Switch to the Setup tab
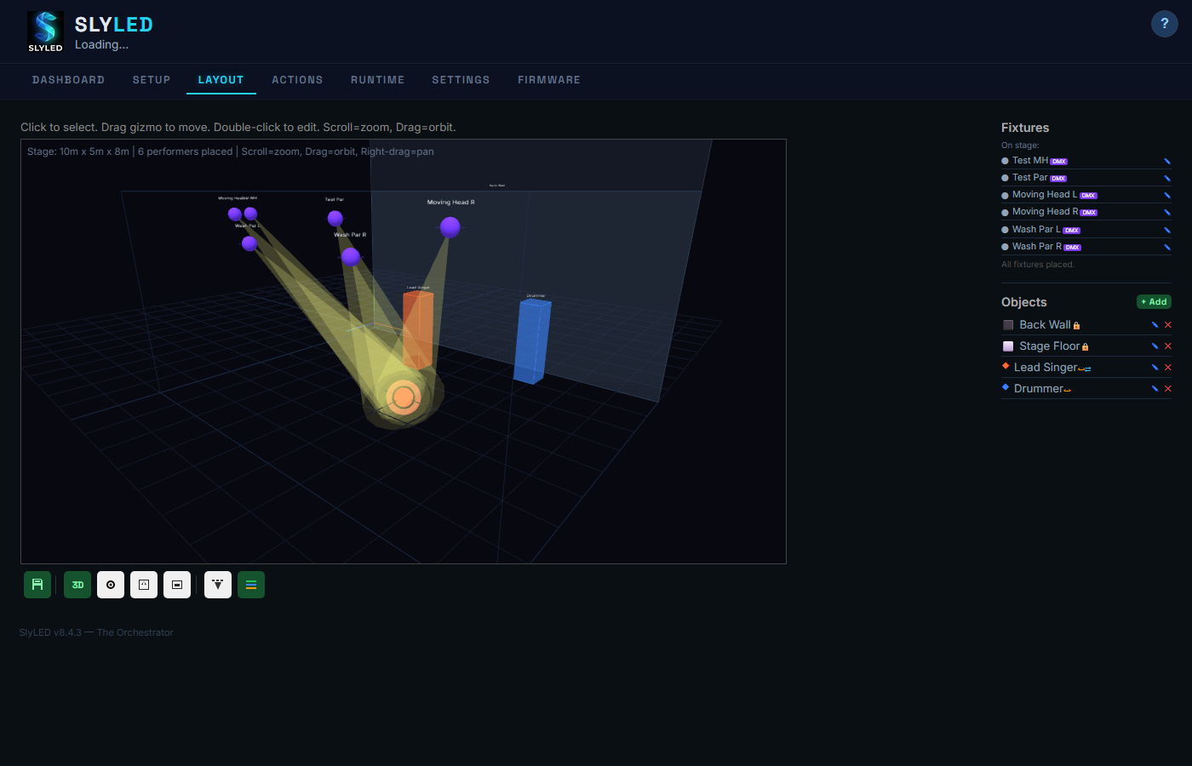1192x766 pixels. [152, 80]
